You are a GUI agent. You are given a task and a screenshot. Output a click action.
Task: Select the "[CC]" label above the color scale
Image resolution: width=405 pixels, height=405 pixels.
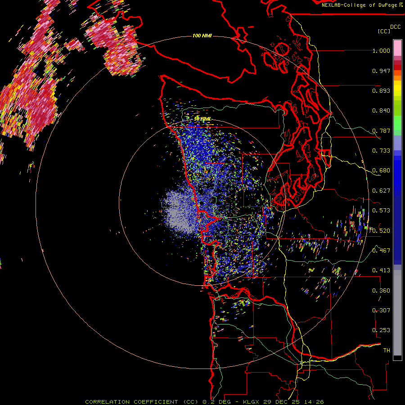click(384, 31)
